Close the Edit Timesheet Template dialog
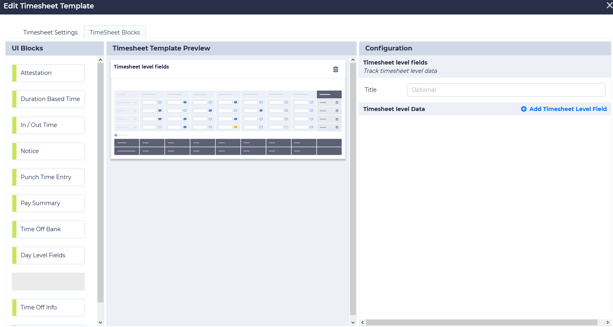Image resolution: width=613 pixels, height=327 pixels. pos(609,6)
